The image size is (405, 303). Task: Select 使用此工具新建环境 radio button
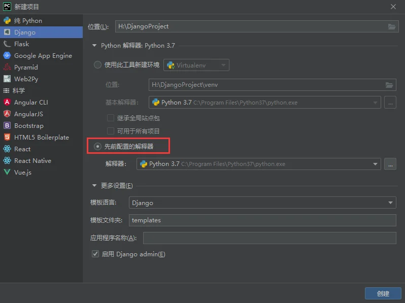(97, 64)
